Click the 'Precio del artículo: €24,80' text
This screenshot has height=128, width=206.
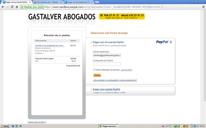(x=45, y=51)
